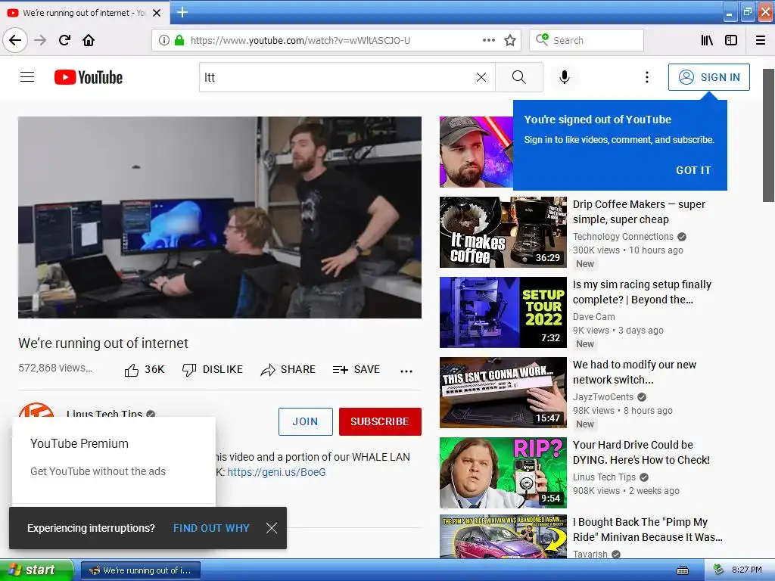Focus the browser Search box
The width and height of the screenshot is (775, 581).
tap(587, 40)
